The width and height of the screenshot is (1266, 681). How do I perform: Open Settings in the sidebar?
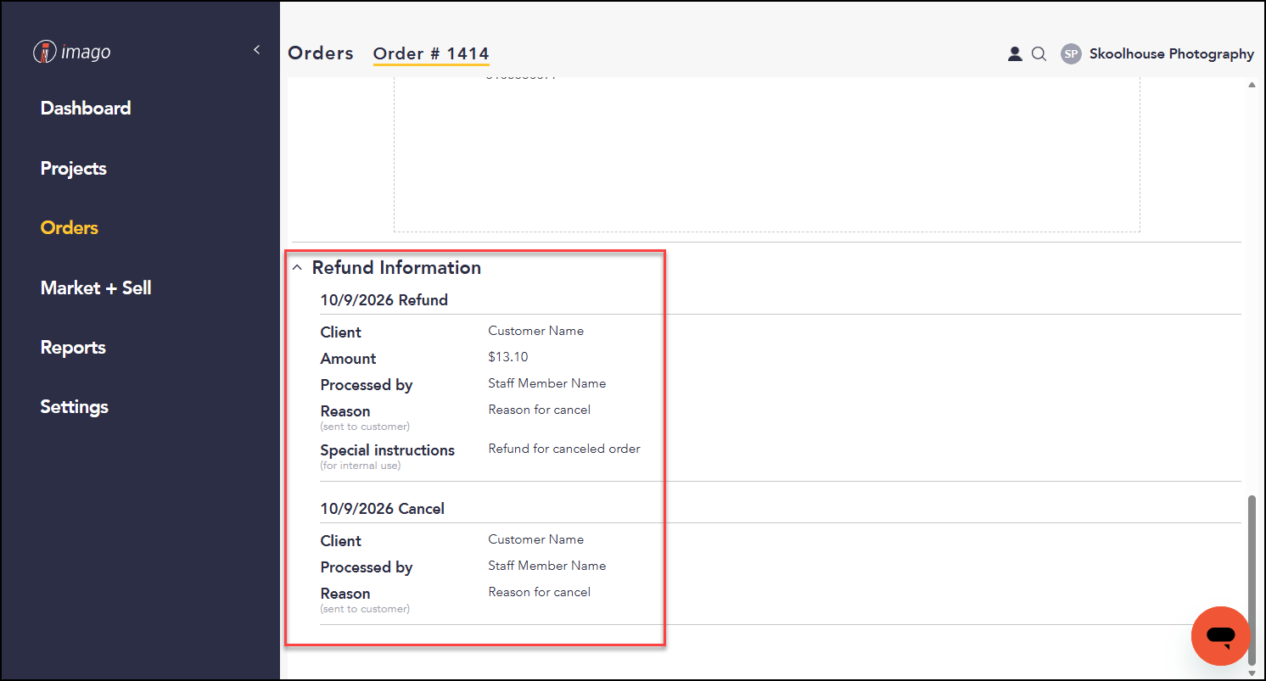tap(75, 407)
